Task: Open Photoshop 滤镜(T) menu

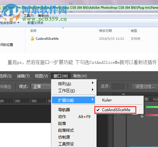Action: tap(23, 76)
